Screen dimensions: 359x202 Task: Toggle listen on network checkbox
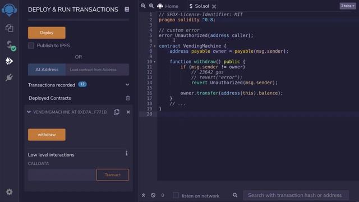(x=176, y=195)
